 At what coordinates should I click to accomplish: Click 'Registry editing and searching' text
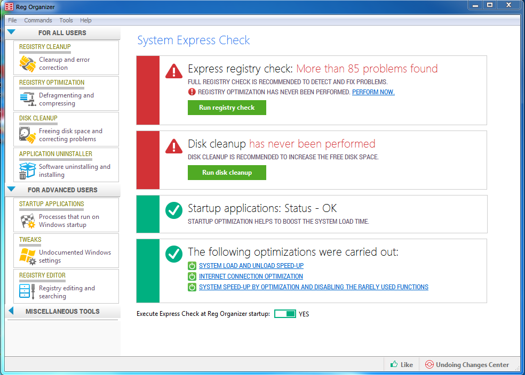[67, 292]
